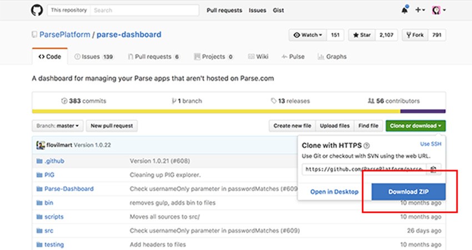This screenshot has width=472, height=250.
Task: Click Upload files button
Action: coord(335,126)
